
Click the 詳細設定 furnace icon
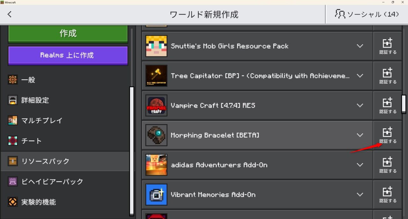(x=13, y=100)
